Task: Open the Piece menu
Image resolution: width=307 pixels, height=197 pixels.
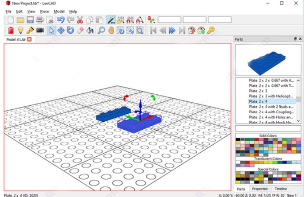Action: click(x=44, y=11)
